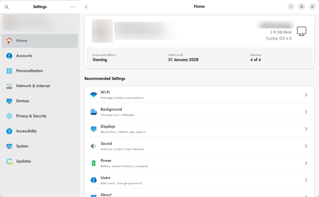Image resolution: width=319 pixels, height=197 pixels.
Task: Click the Power battery icon
Action: coord(94,163)
